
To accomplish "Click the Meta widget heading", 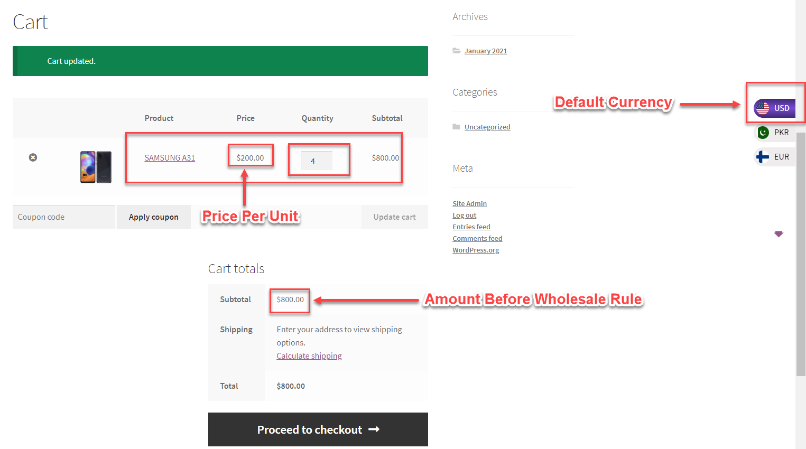I will (x=462, y=169).
